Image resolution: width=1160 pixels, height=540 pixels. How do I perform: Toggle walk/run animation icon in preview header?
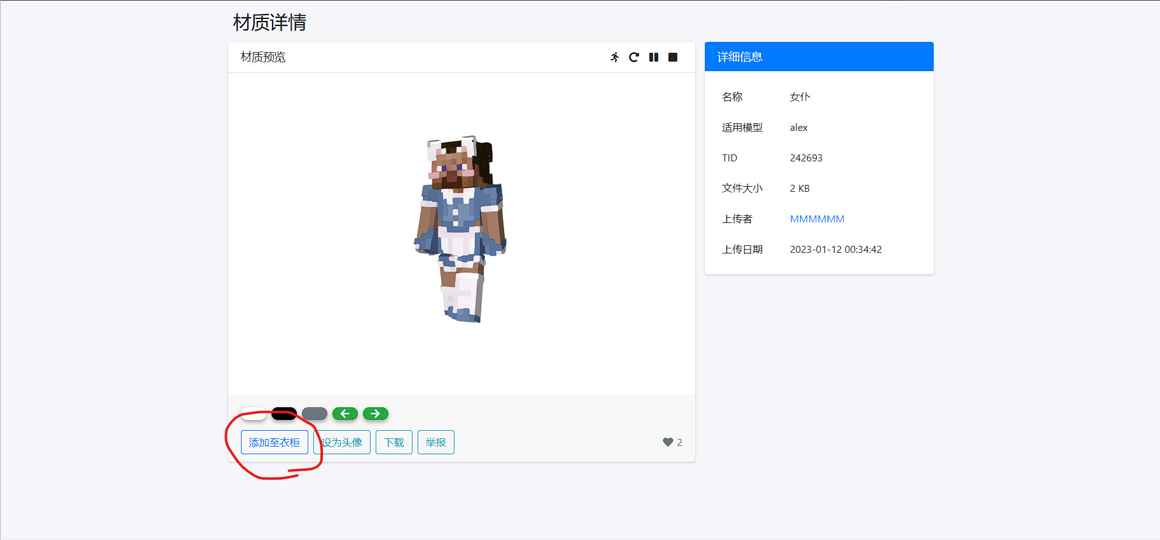pyautogui.click(x=615, y=57)
